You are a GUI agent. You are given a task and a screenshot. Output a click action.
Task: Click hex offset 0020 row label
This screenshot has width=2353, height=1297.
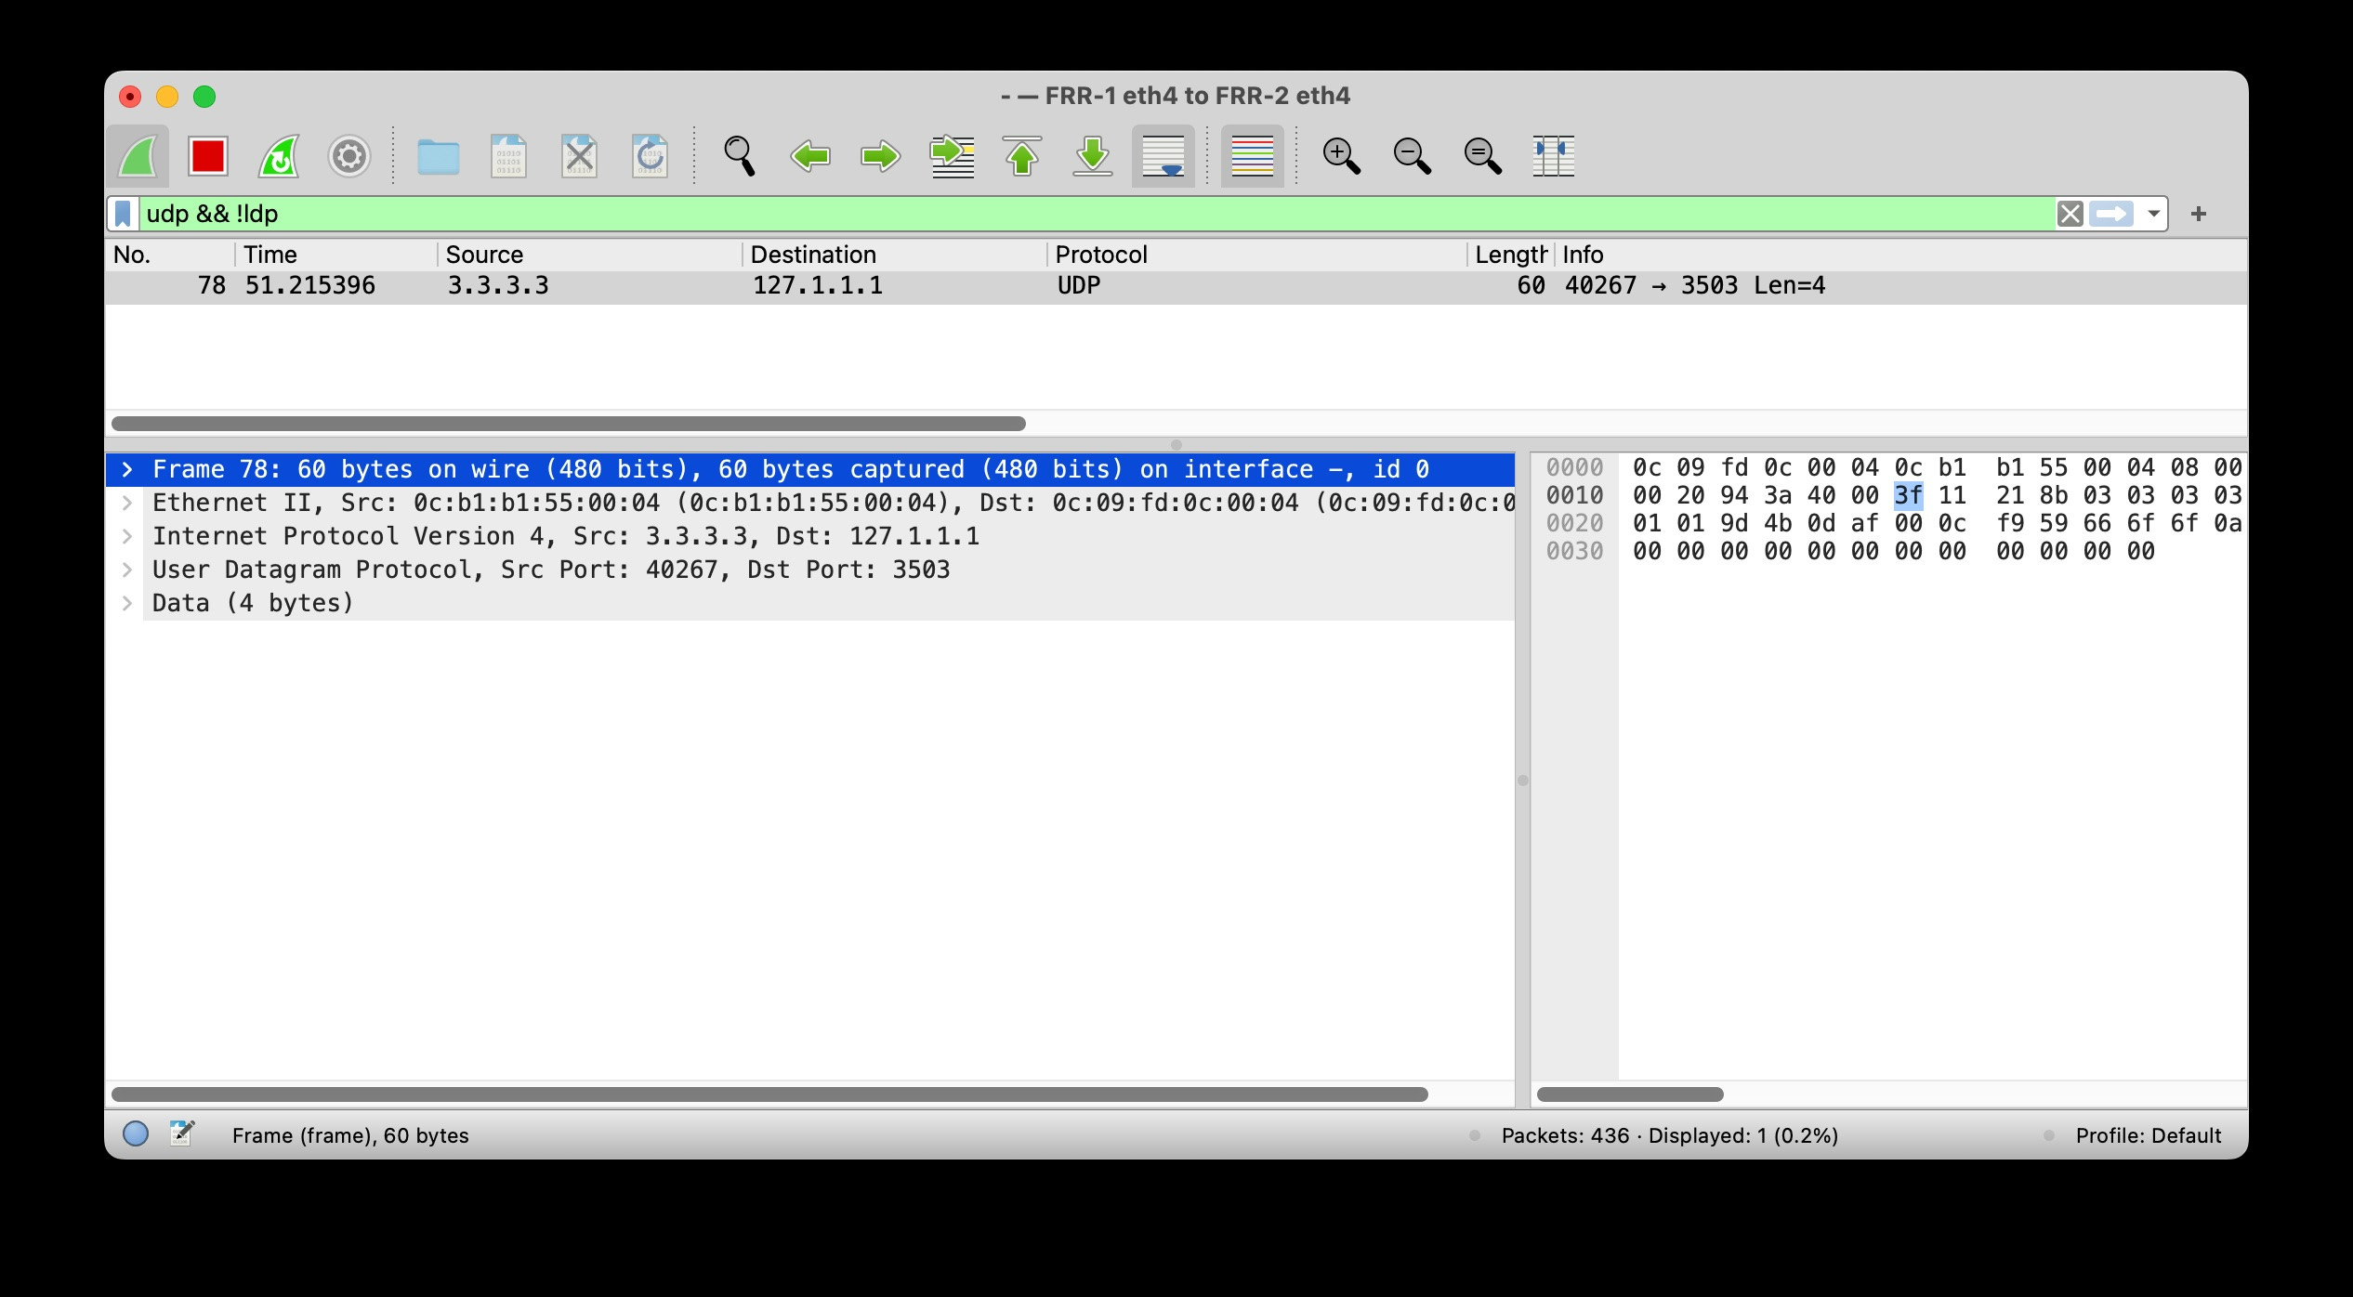[x=1574, y=523]
